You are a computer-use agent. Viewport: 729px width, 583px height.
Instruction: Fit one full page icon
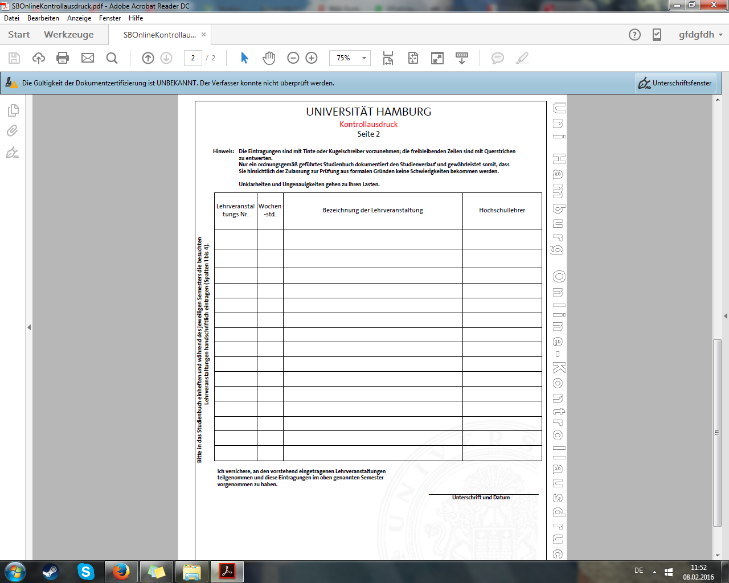[413, 58]
